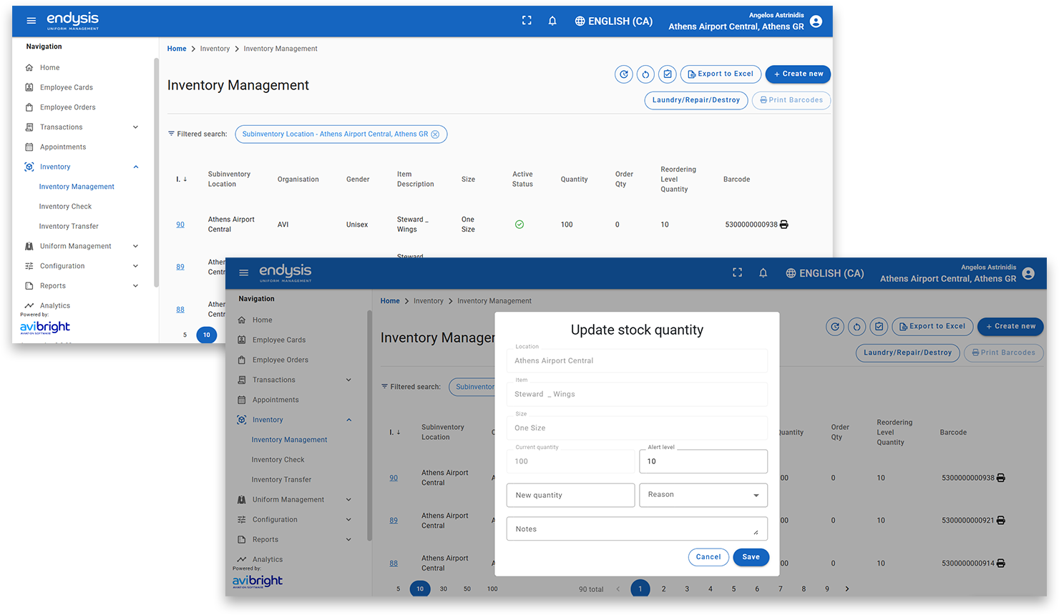1059x615 pixels.
Task: Open Inventory Transfer in the lower window sidebar
Action: coord(281,480)
